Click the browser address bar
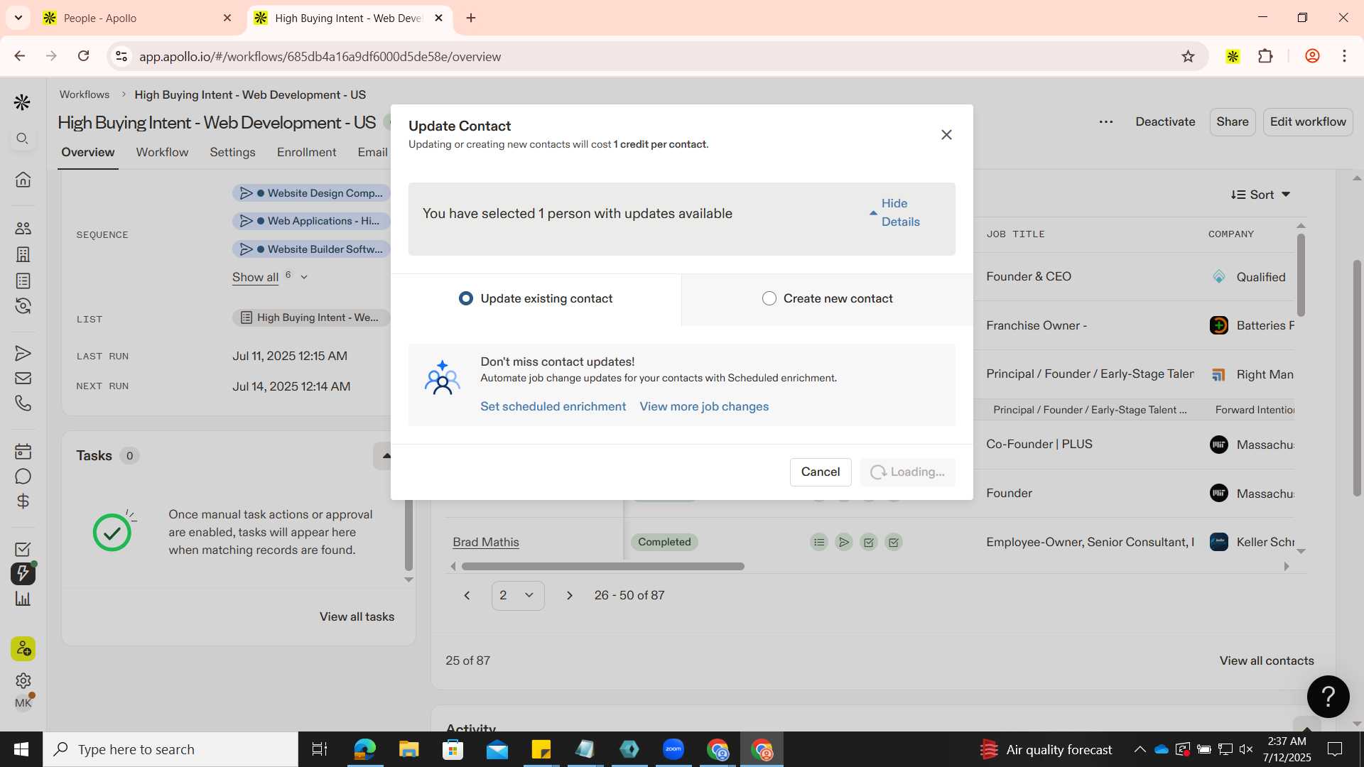The image size is (1364, 767). 657,56
